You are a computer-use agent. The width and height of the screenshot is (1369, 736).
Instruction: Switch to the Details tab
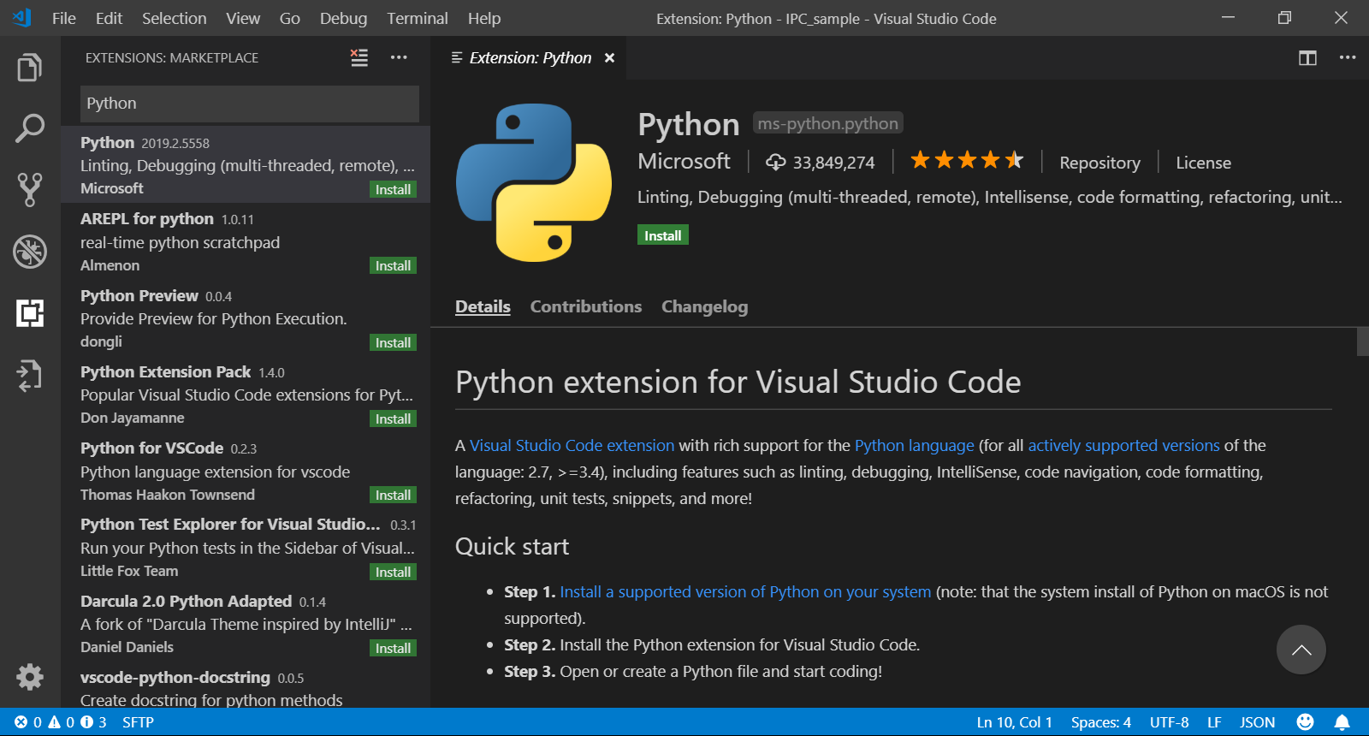click(483, 306)
